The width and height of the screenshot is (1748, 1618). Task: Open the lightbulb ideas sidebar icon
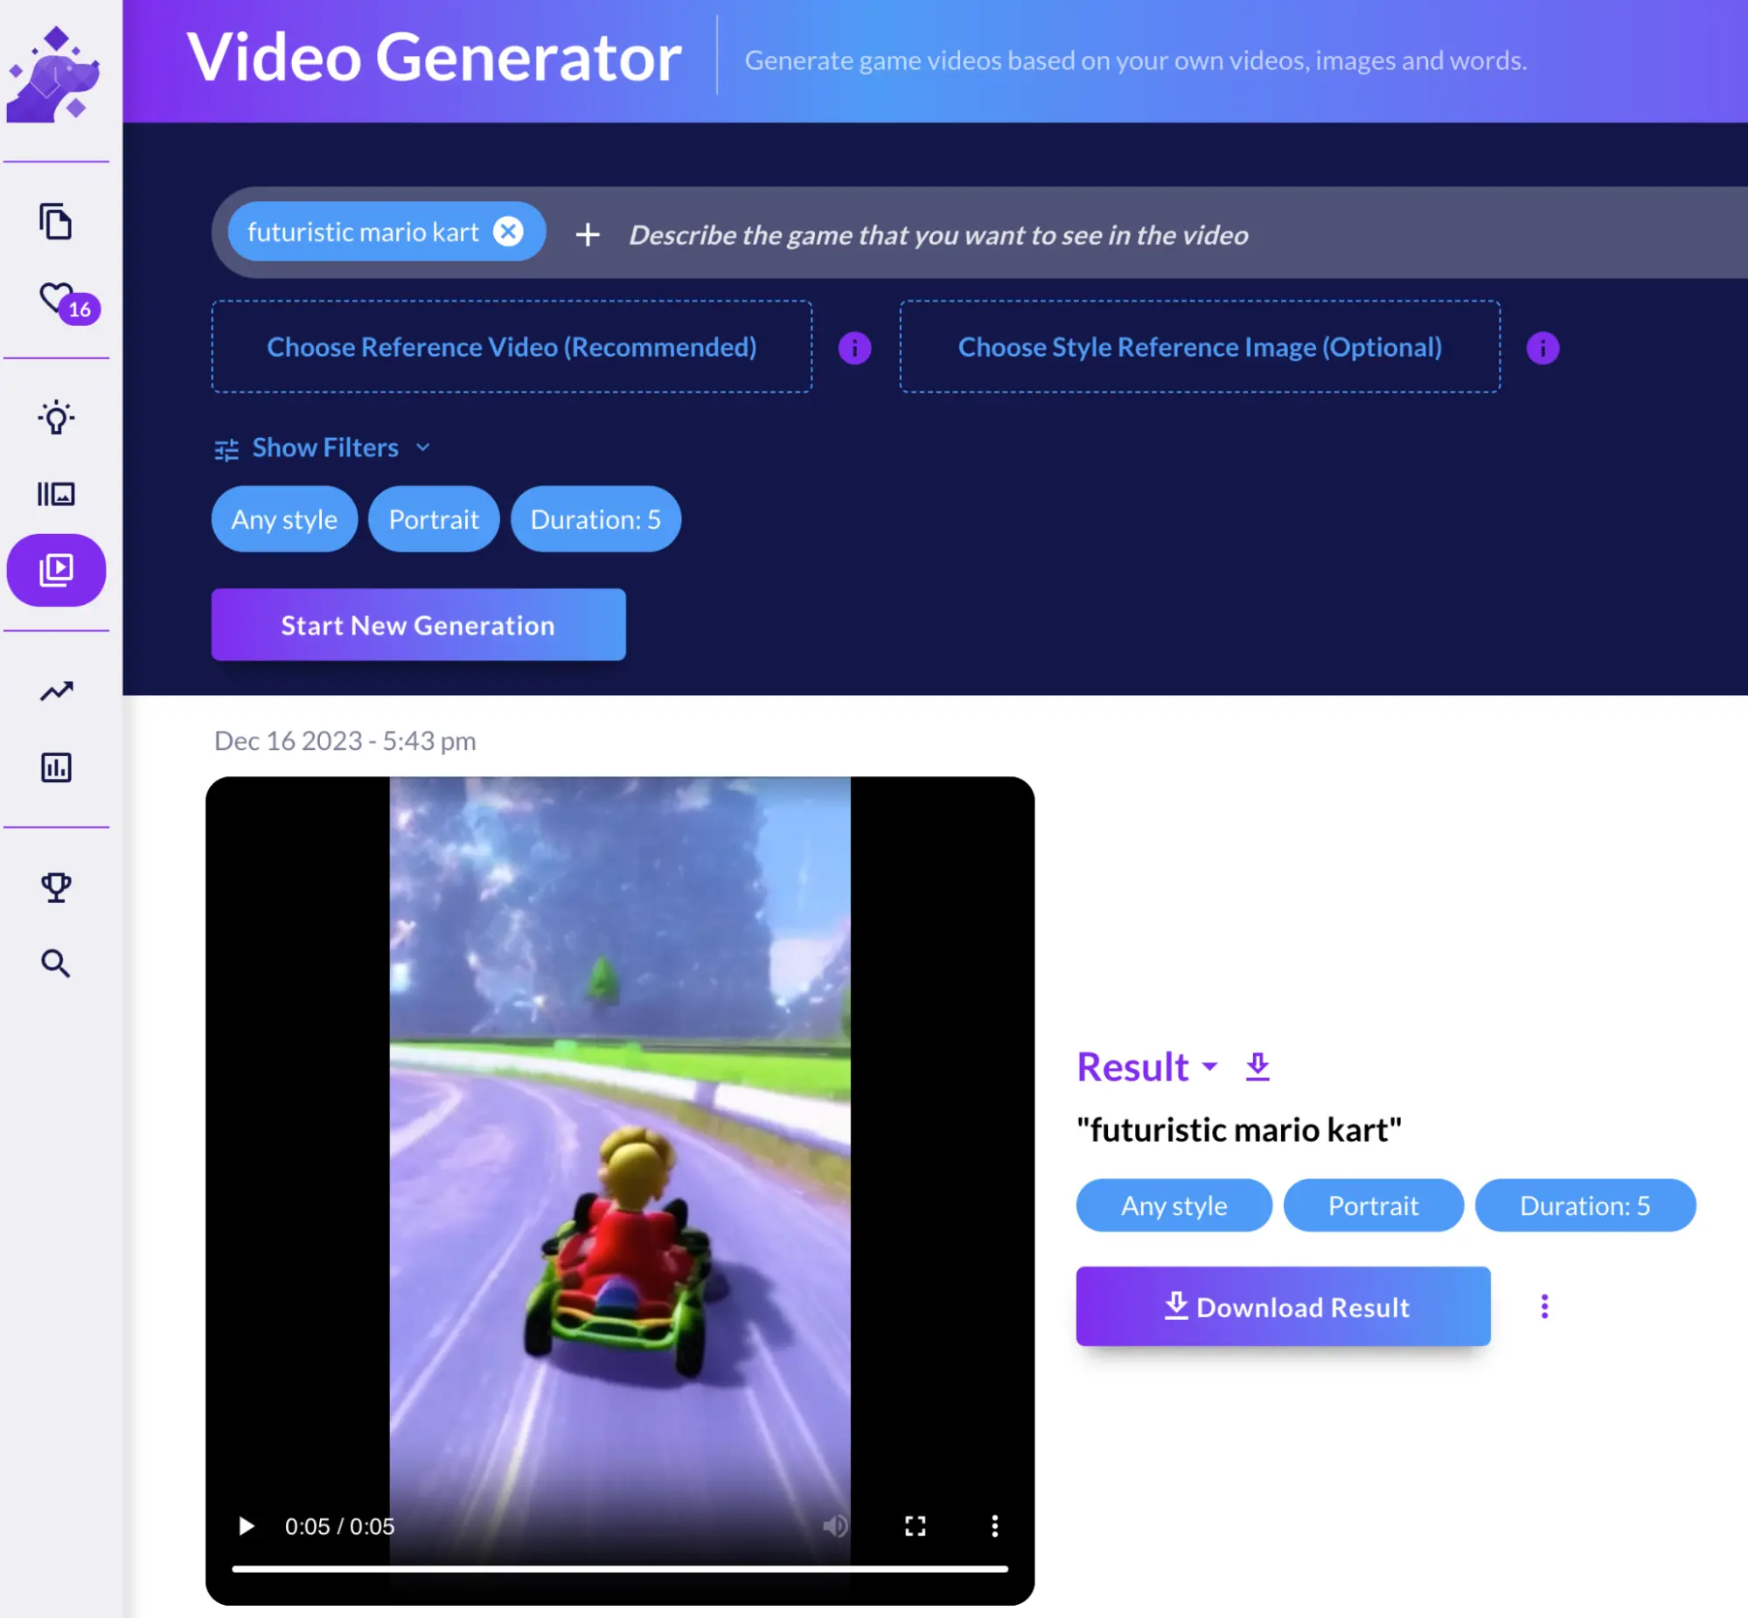point(56,418)
